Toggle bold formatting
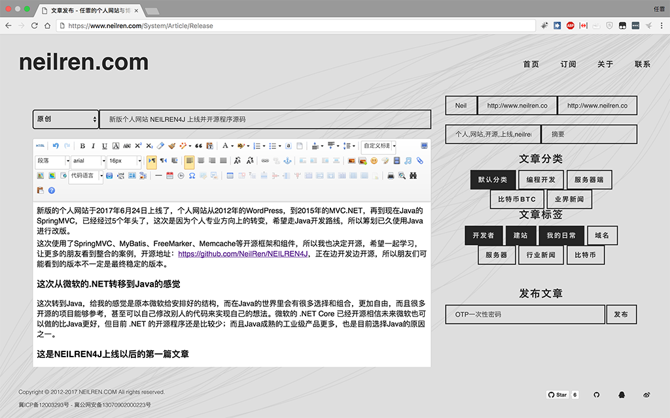 pos(82,146)
